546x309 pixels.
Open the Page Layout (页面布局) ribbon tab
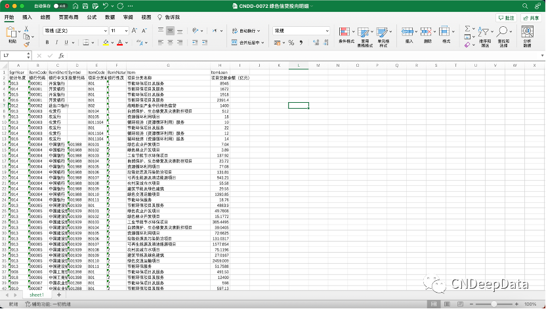68,18
